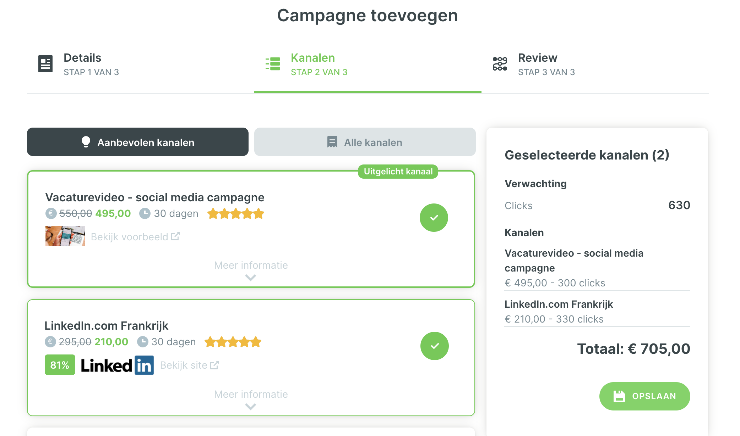Open the Bekijk site link for LinkedIn
Screen dimensions: 740x436
(189, 365)
